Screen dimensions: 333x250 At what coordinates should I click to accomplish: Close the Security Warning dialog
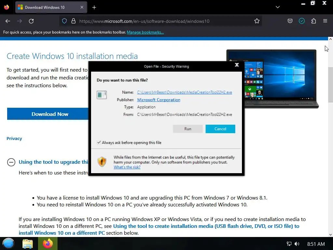point(237,65)
